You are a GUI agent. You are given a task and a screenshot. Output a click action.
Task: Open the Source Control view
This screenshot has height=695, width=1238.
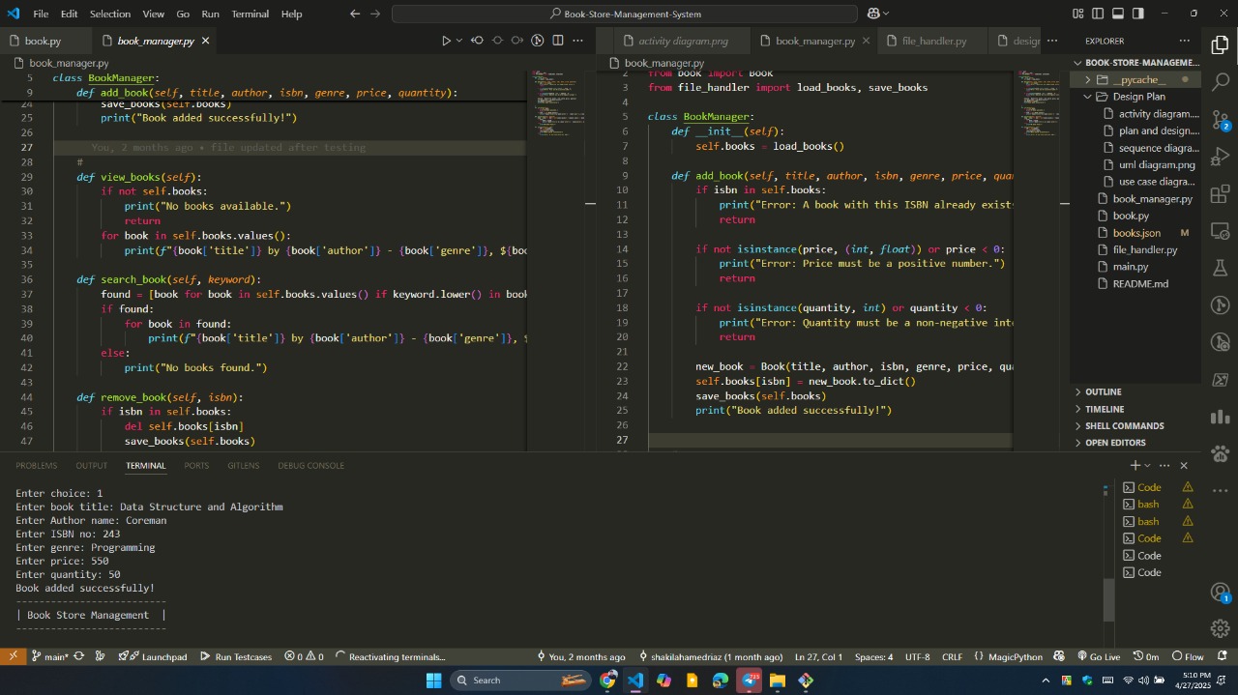click(x=1220, y=119)
